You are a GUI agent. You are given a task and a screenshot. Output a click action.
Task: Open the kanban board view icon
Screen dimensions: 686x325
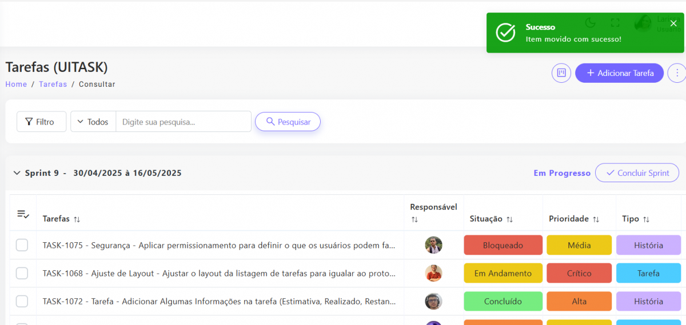pyautogui.click(x=561, y=73)
